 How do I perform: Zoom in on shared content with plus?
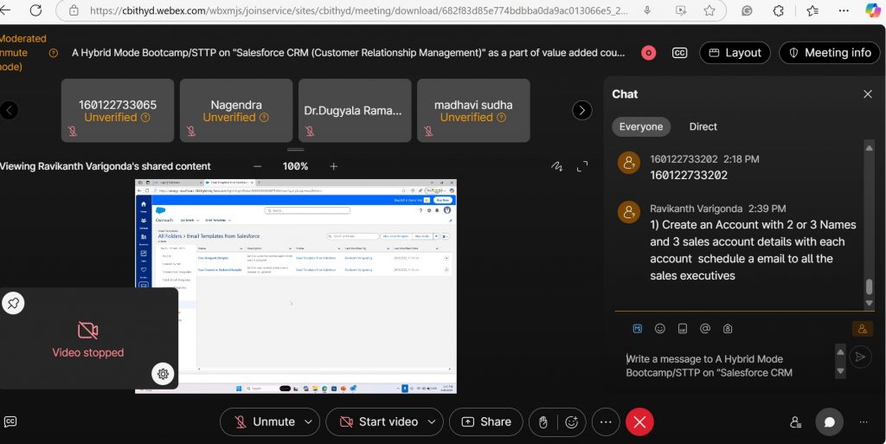[x=334, y=166]
